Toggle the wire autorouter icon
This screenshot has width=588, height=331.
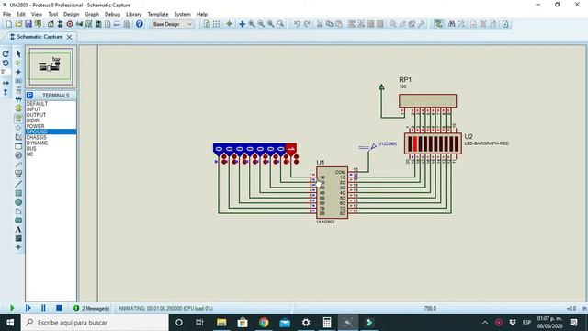438,24
